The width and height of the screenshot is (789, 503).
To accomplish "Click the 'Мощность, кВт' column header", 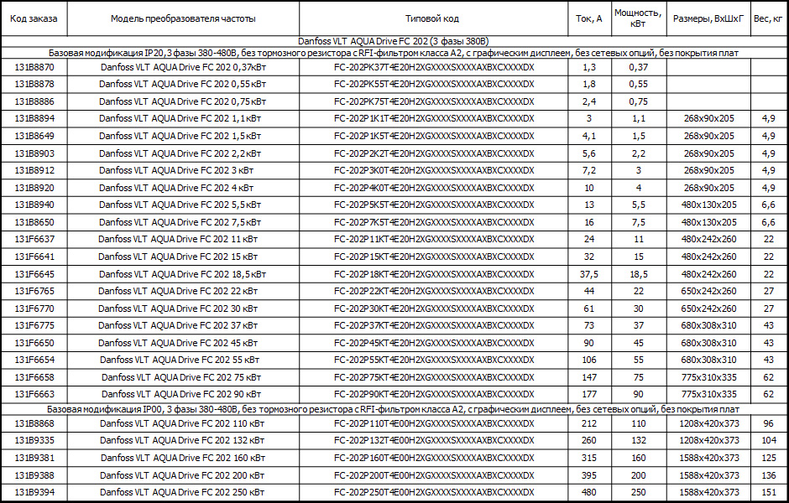I will pyautogui.click(x=639, y=18).
